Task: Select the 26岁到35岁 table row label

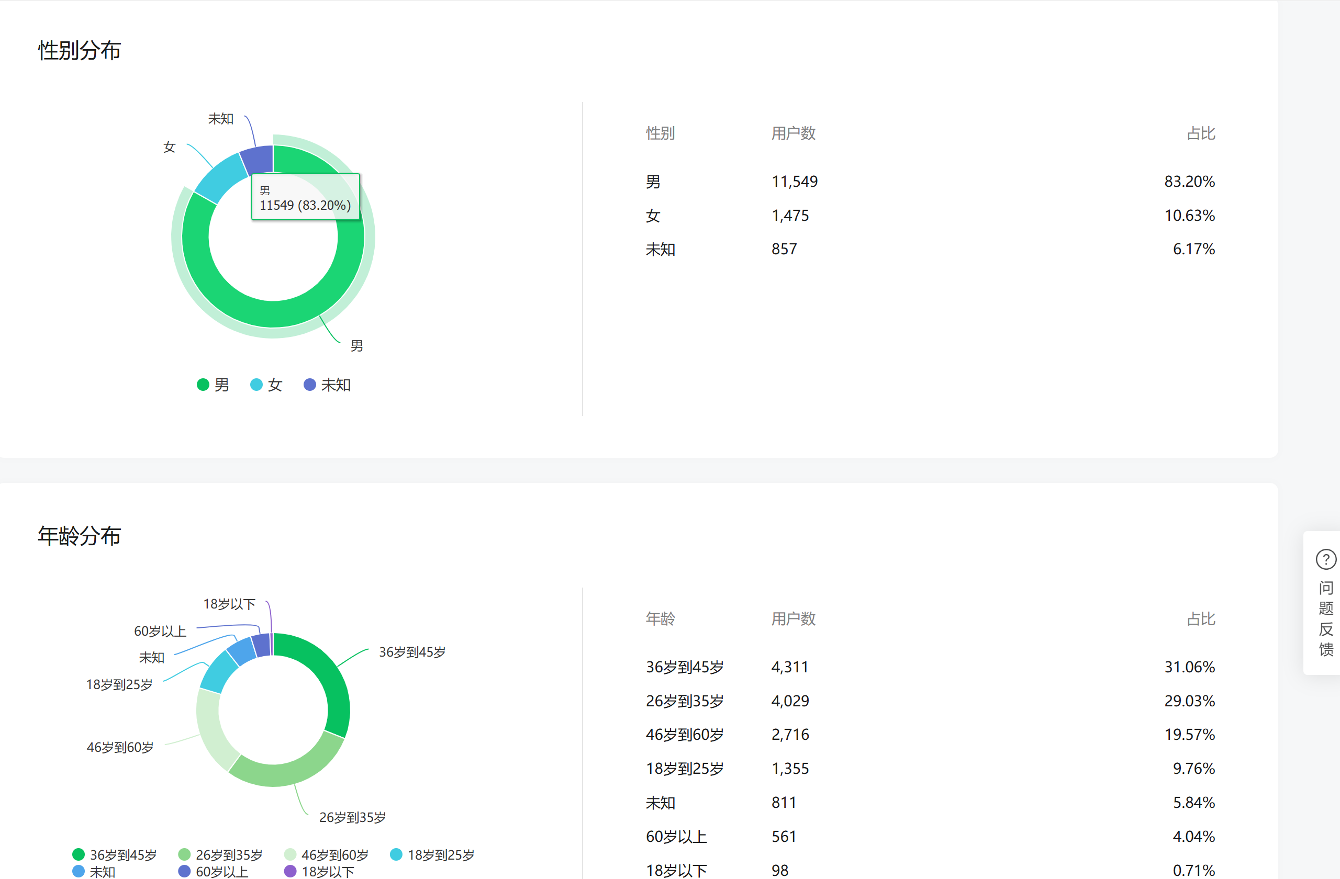Action: (685, 701)
